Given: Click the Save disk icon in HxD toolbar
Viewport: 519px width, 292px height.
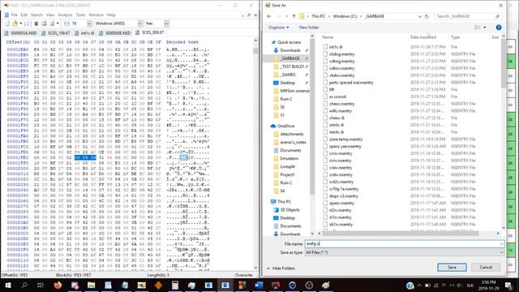Looking at the screenshot, I should (x=27, y=24).
